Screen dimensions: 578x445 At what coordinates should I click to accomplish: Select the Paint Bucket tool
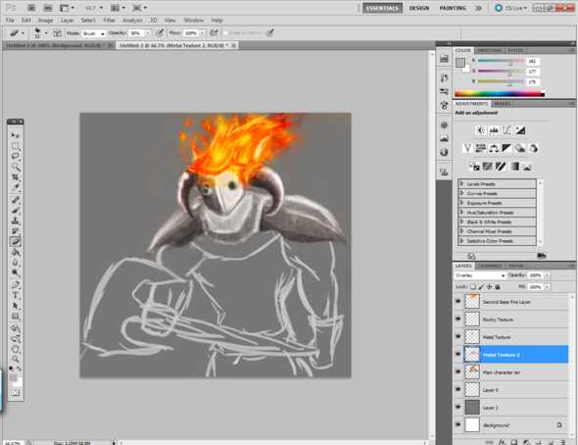click(x=15, y=252)
